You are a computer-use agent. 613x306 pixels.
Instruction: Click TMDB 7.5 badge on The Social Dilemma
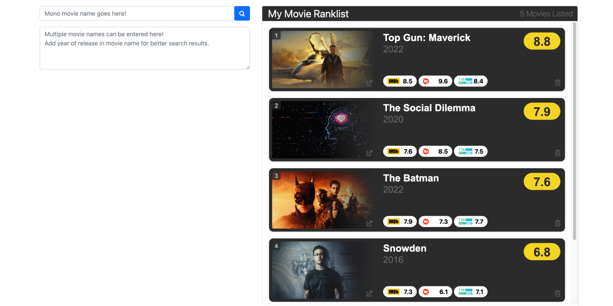471,152
